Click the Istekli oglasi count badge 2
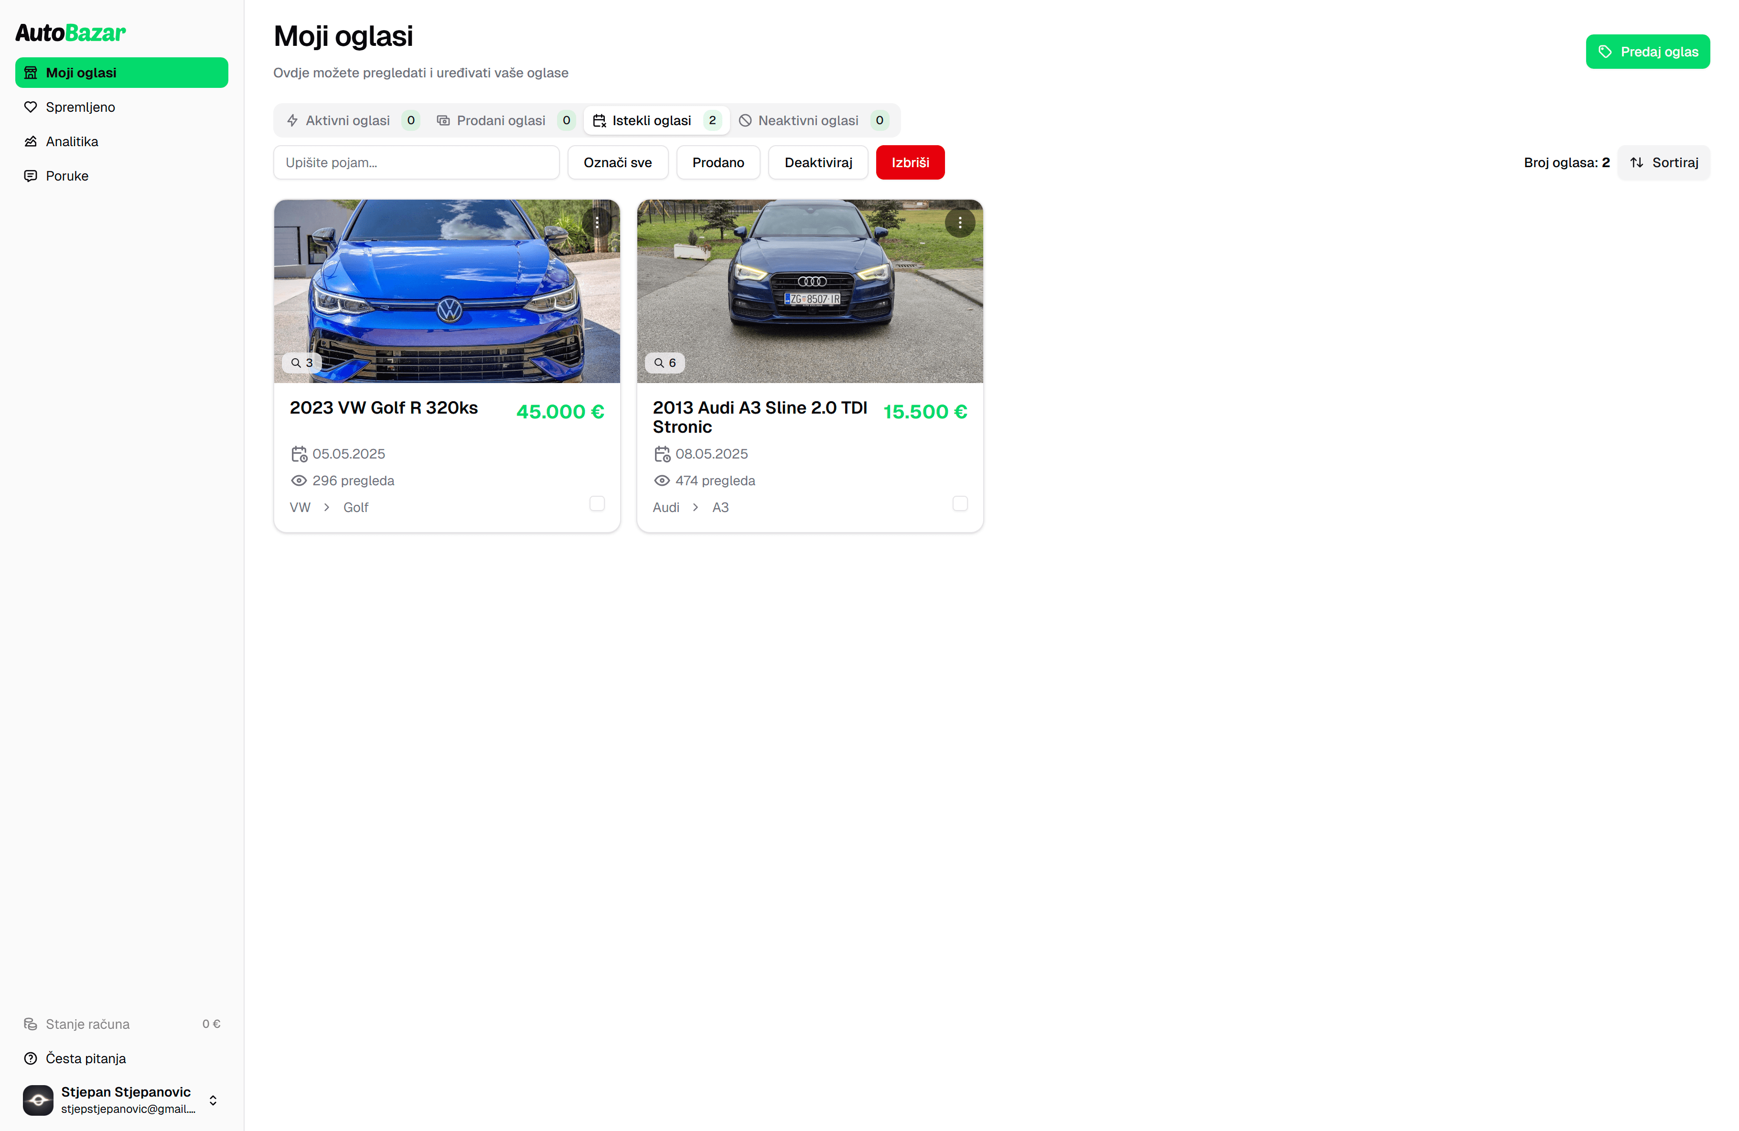 point(712,120)
